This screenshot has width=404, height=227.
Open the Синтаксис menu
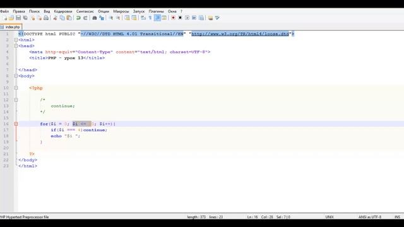tap(85, 11)
